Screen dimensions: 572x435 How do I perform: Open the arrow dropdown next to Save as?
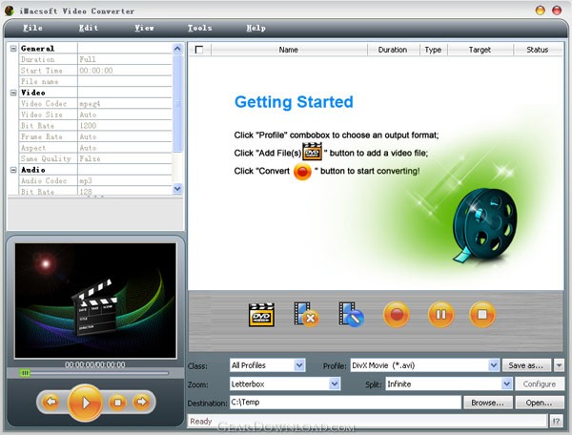tap(559, 365)
